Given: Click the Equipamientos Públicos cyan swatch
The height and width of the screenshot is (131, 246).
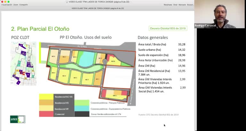Looking at the screenshot, I should click(82, 108).
